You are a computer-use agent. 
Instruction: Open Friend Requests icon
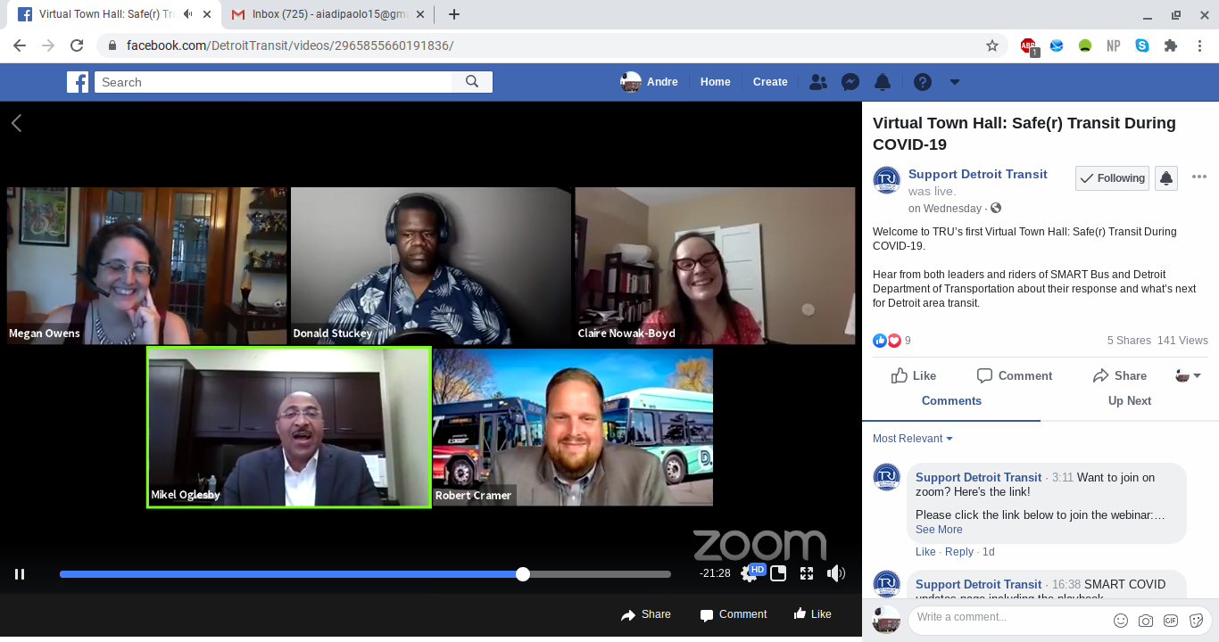pos(817,82)
